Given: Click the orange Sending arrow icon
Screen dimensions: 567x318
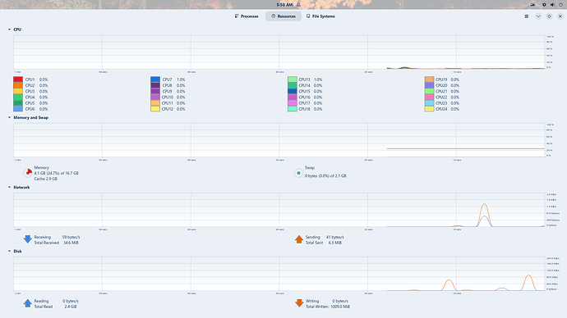Looking at the screenshot, I should tap(298, 239).
